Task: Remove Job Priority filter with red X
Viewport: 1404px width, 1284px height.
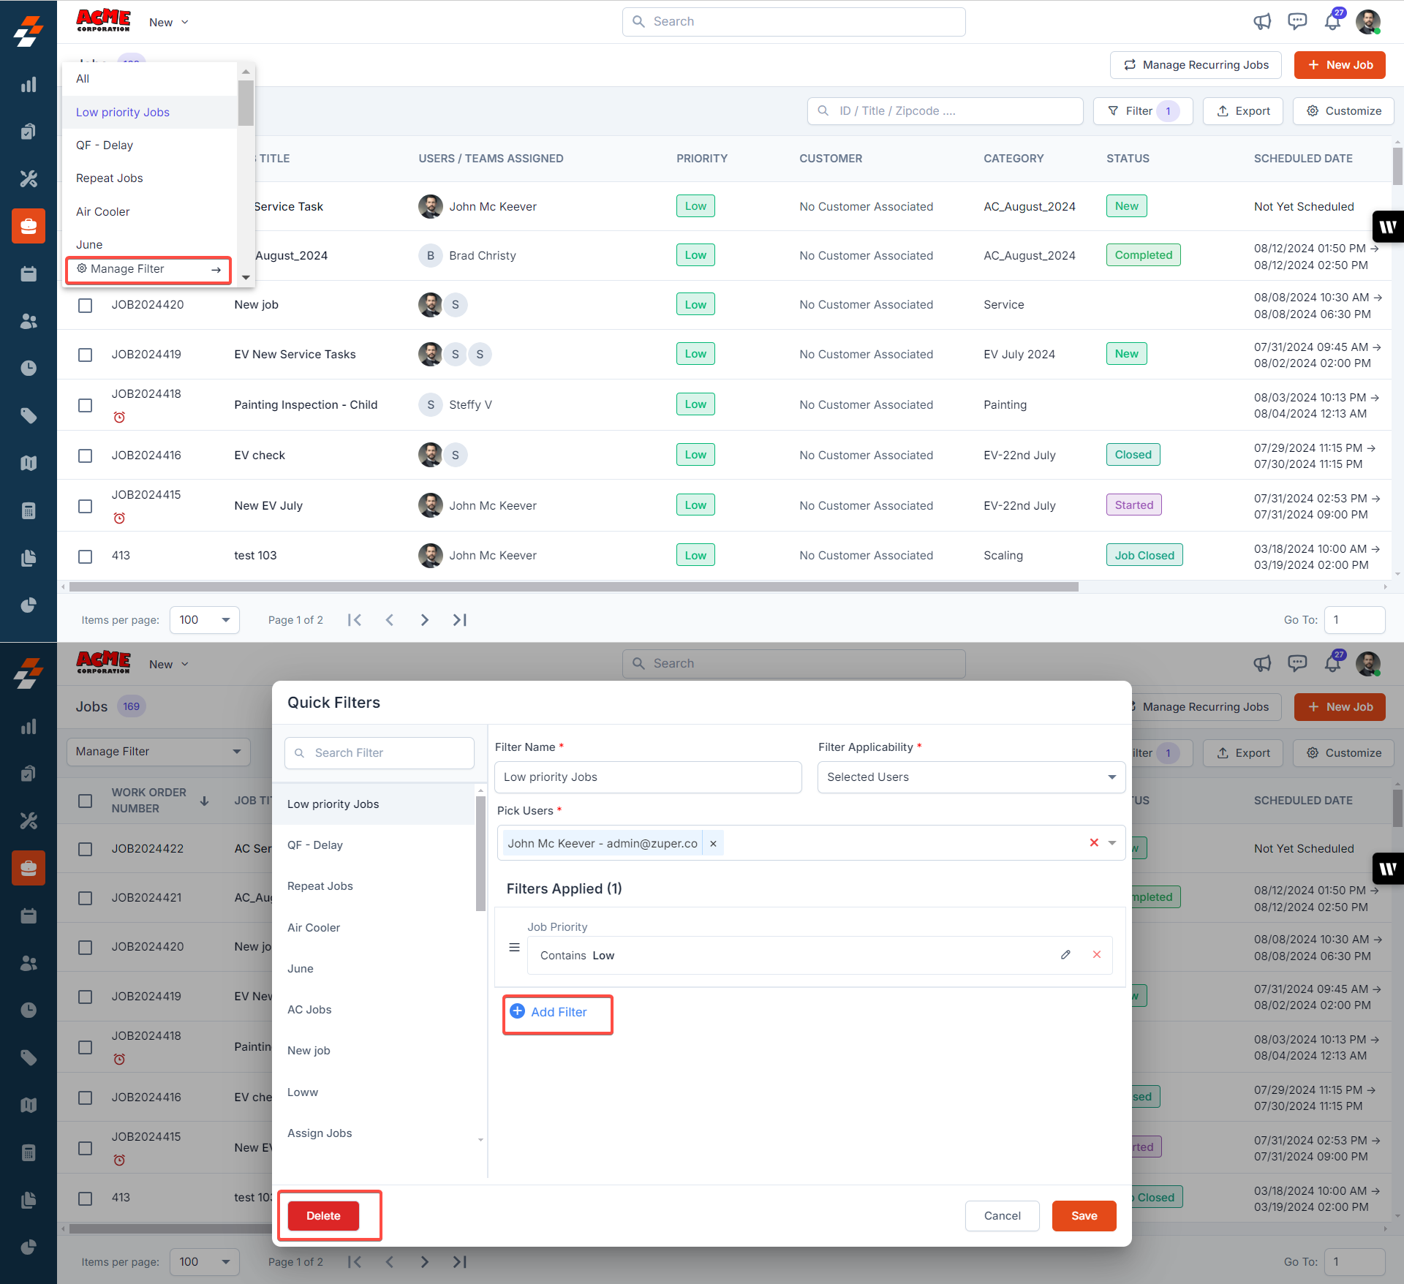Action: 1097,955
